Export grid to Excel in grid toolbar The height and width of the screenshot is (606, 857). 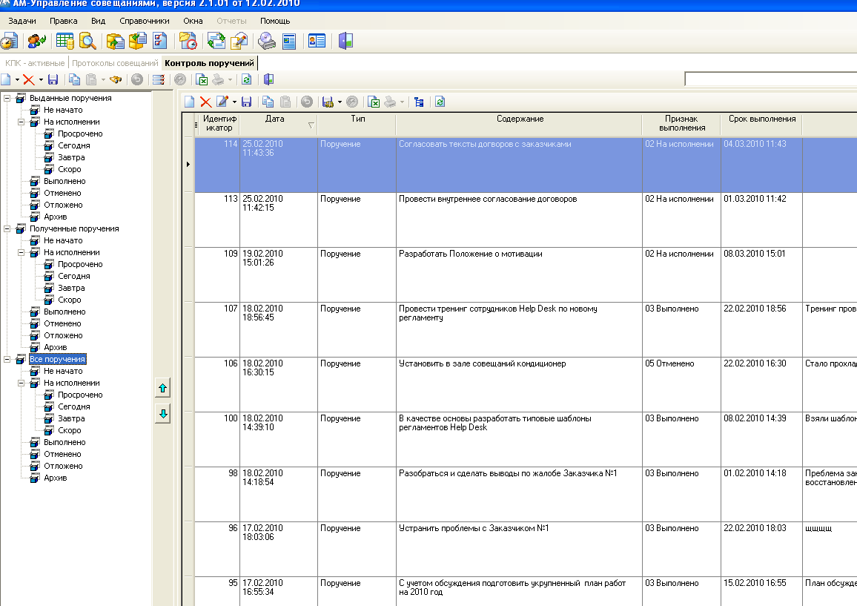click(374, 102)
